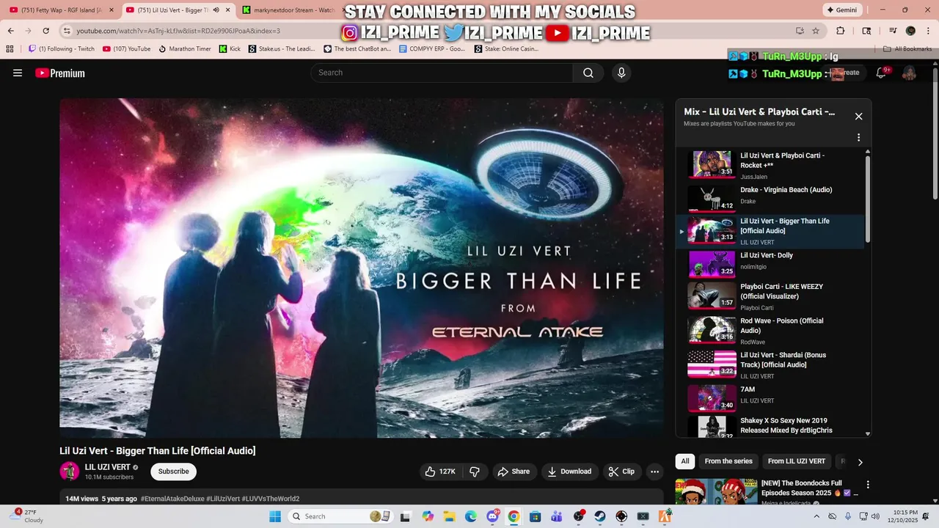Open Microsoft Store from the taskbar
The height and width of the screenshot is (528, 939).
[x=536, y=516]
